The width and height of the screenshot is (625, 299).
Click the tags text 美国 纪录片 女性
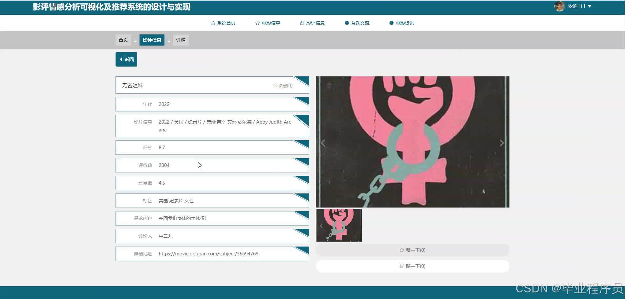(176, 201)
